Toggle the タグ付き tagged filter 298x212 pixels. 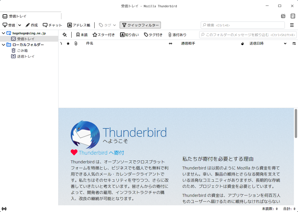coord(153,35)
